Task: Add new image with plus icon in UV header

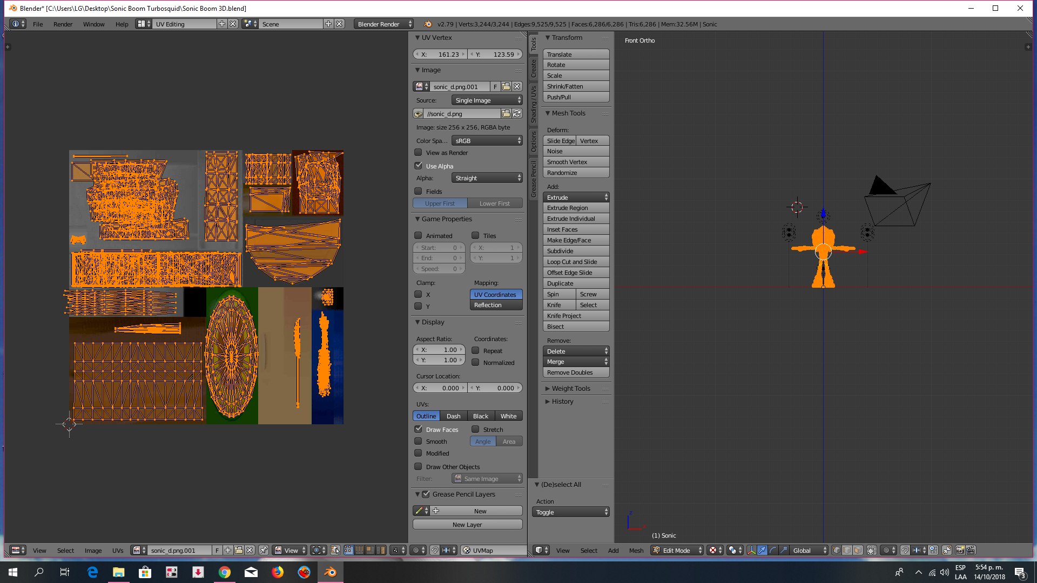Action: 228,550
